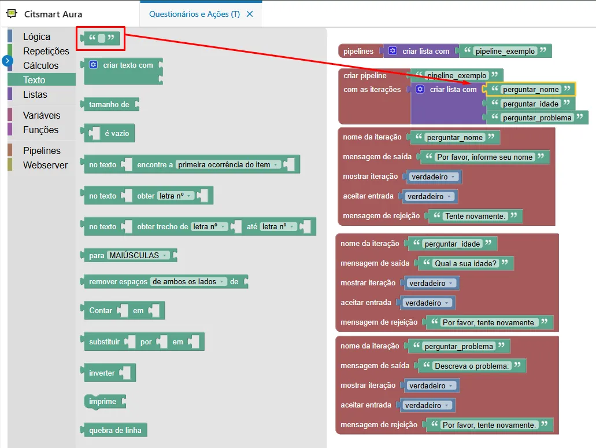The image size is (596, 448).
Task: Select the Lógica category
Action: click(36, 36)
